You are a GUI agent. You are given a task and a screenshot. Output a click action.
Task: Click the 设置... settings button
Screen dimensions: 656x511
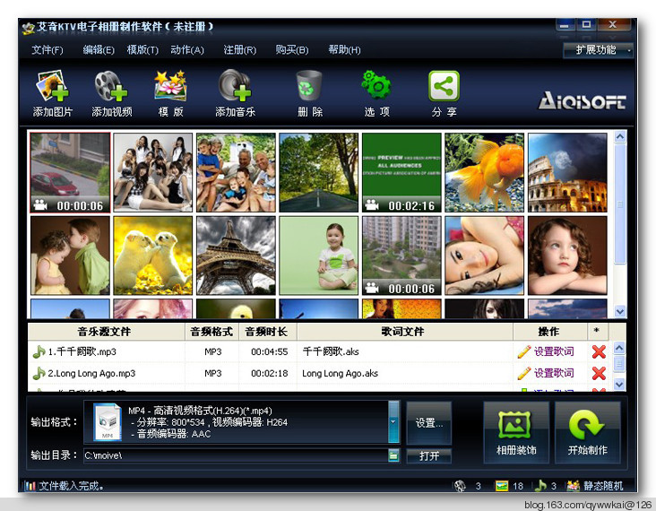click(x=429, y=423)
